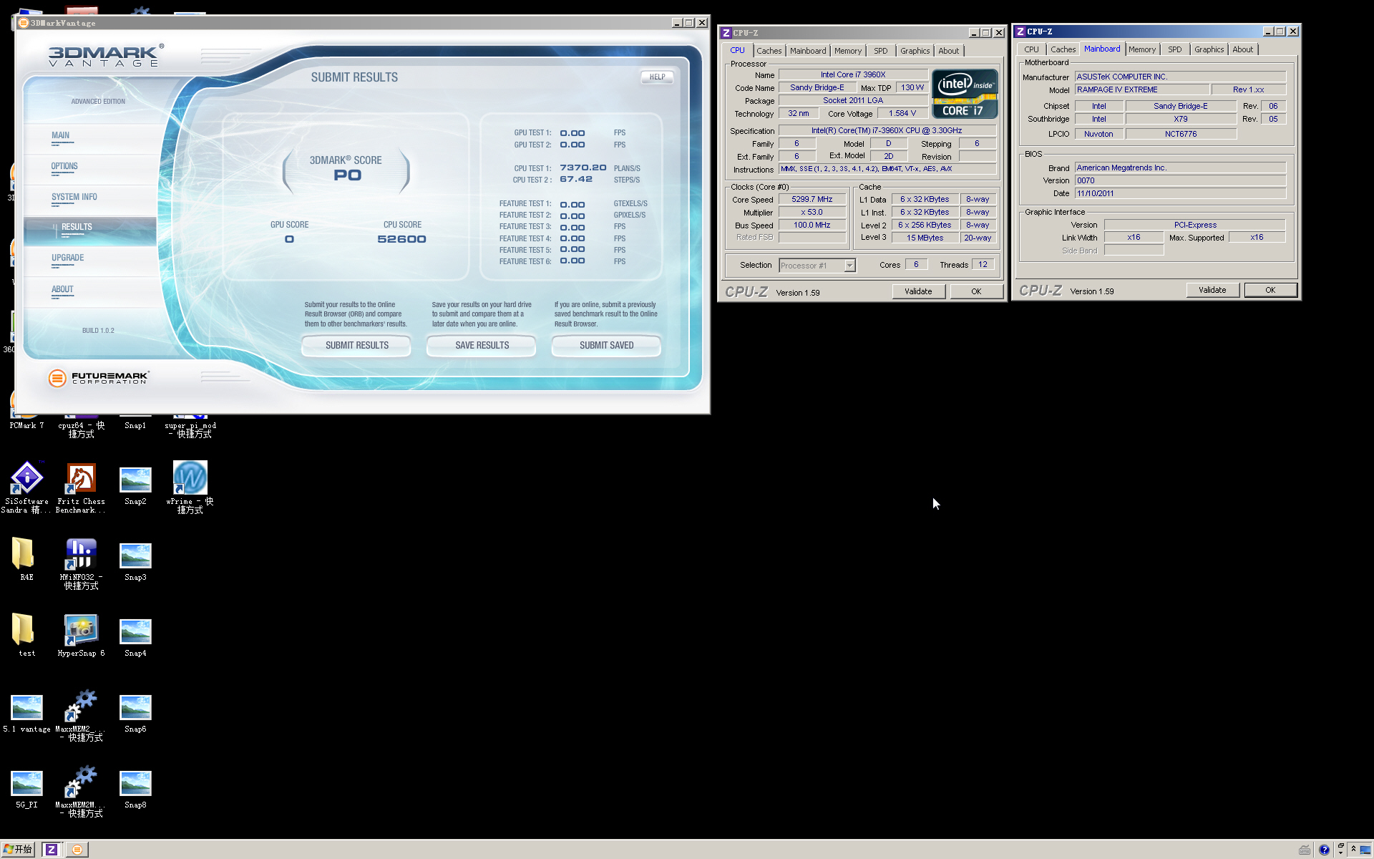Image resolution: width=1374 pixels, height=859 pixels.
Task: Click Validate in left CPU-Z window
Action: click(918, 291)
